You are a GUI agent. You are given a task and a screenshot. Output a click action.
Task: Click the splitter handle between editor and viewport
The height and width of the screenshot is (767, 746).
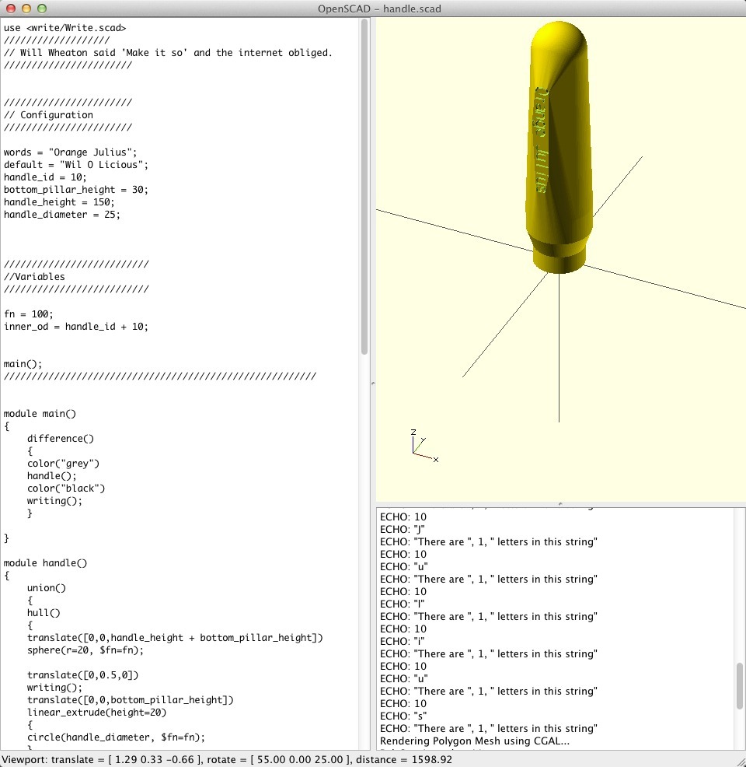point(372,383)
